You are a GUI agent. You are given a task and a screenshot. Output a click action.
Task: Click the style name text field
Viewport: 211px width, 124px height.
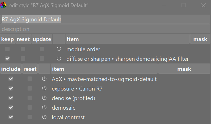click(x=105, y=19)
